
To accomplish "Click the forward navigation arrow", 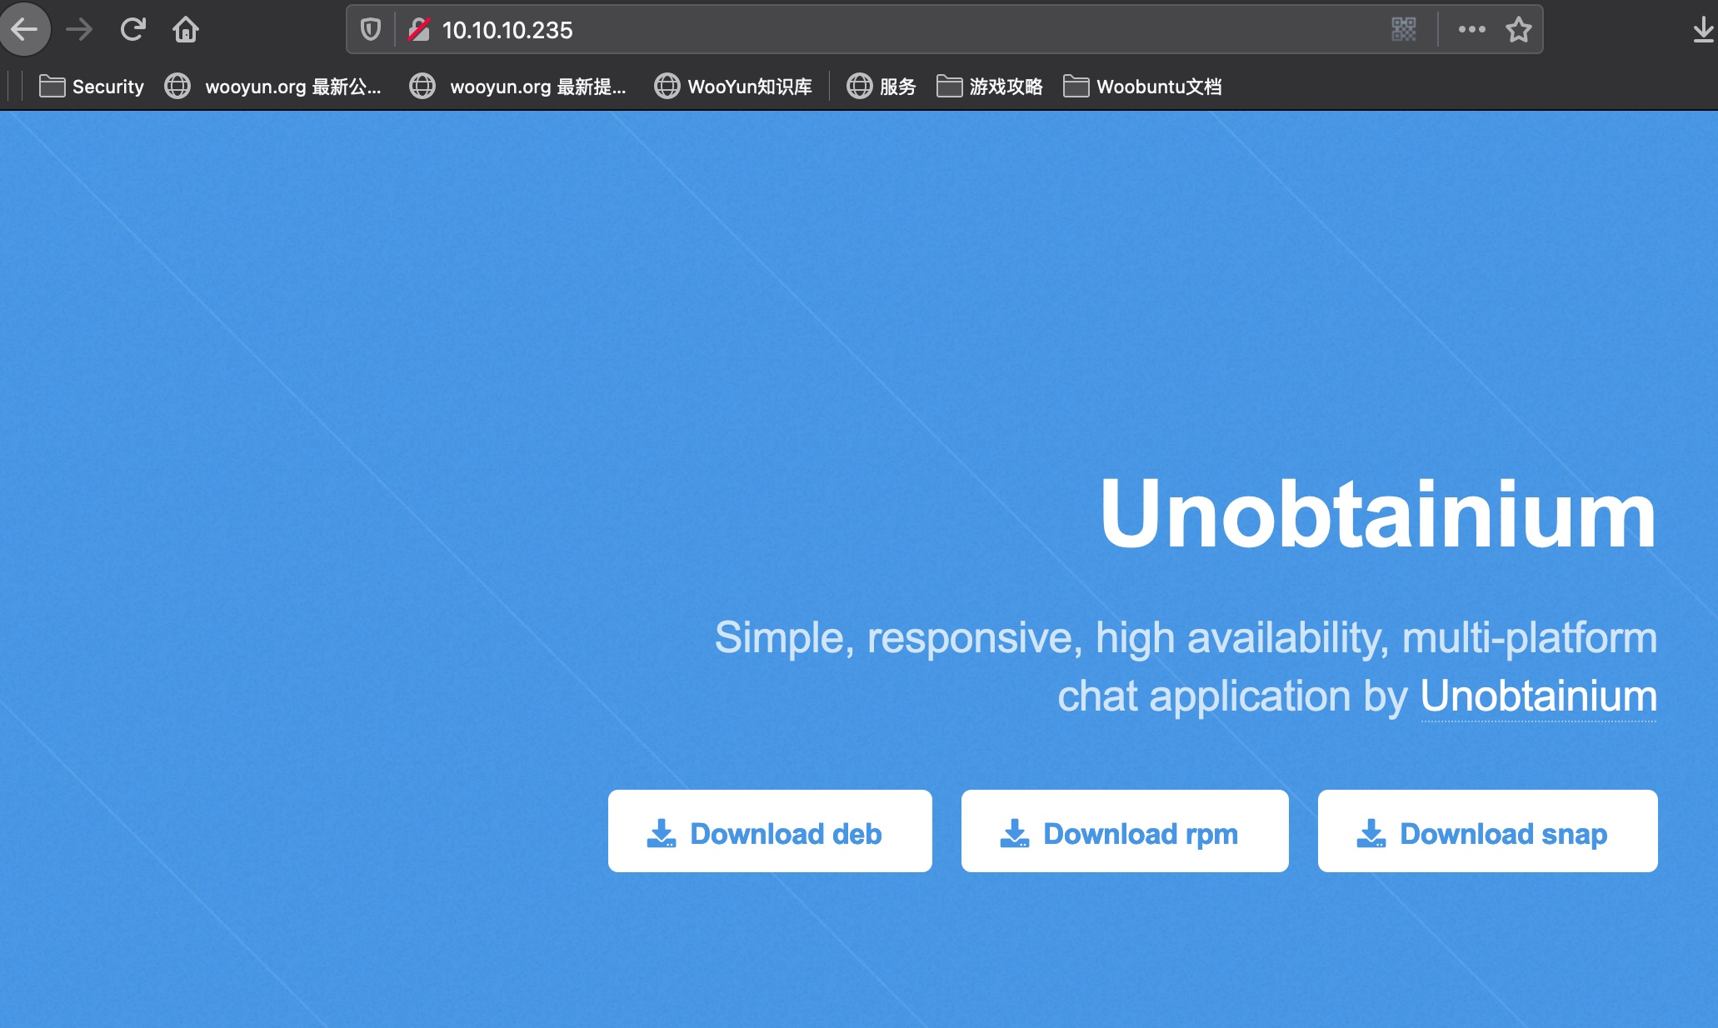I will click(79, 30).
